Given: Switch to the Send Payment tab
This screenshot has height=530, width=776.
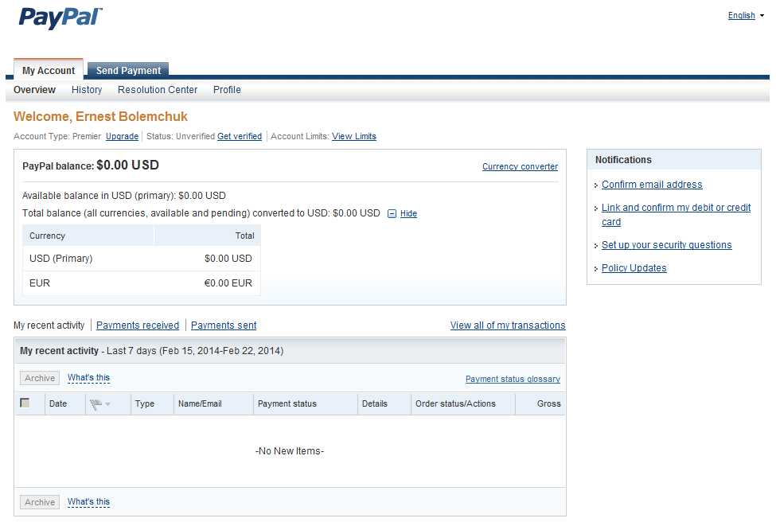Looking at the screenshot, I should (x=128, y=71).
